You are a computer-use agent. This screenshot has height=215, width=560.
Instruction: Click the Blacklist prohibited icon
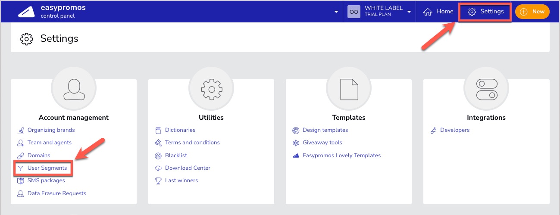pos(158,156)
